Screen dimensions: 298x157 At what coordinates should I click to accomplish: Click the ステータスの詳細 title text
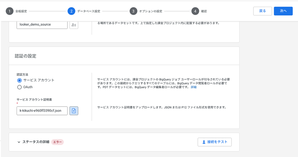pyautogui.click(x=36, y=142)
